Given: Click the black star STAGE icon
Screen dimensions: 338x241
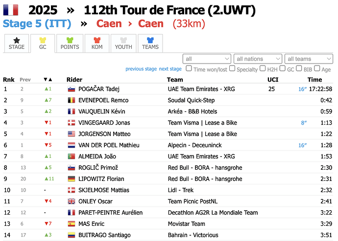Looking at the screenshot, I should pyautogui.click(x=17, y=40).
